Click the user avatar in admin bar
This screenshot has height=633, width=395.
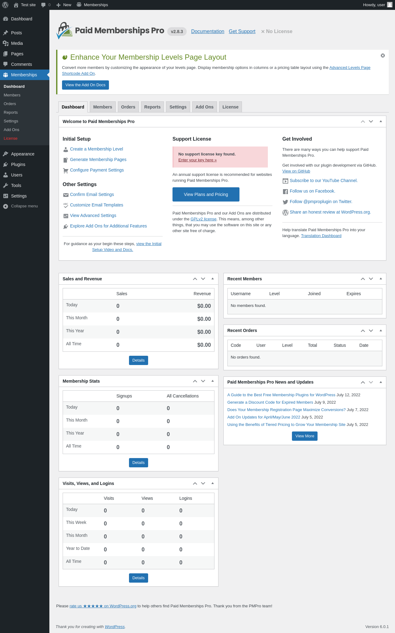tap(390, 5)
